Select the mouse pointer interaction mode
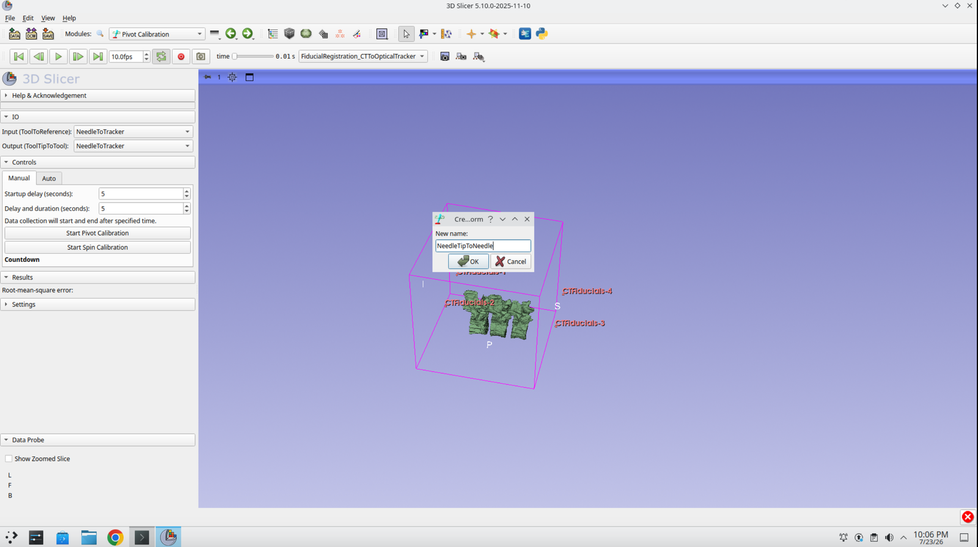The height and width of the screenshot is (547, 978). pos(406,34)
